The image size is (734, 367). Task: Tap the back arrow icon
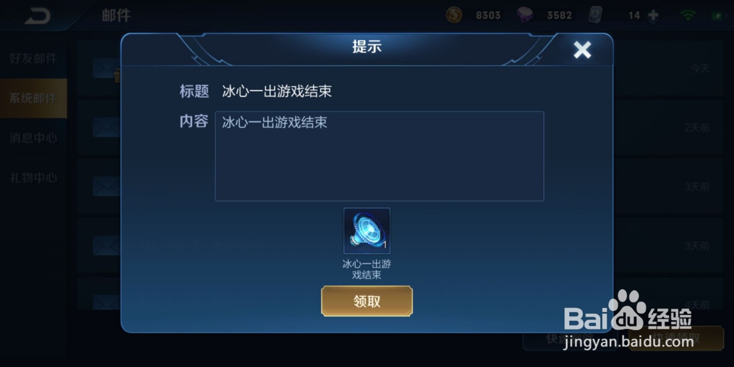click(x=37, y=17)
